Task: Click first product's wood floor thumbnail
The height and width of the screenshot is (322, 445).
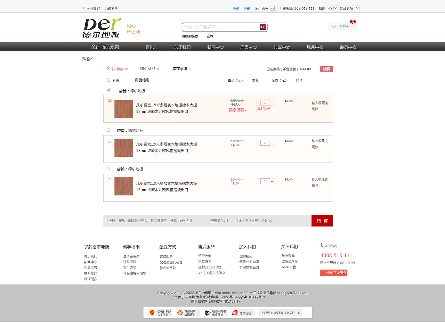Action: tap(124, 109)
